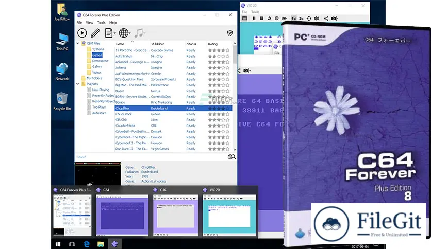
Task: Click the pencil Edit icon
Action: click(x=95, y=33)
